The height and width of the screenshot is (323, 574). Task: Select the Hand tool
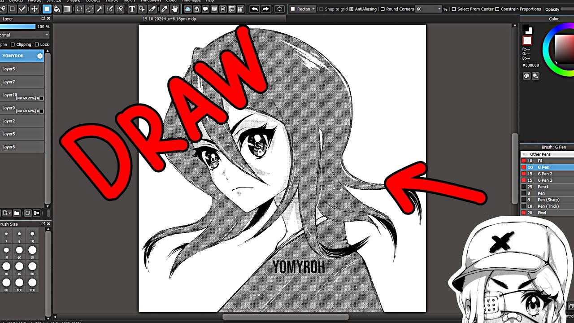[x=174, y=9]
